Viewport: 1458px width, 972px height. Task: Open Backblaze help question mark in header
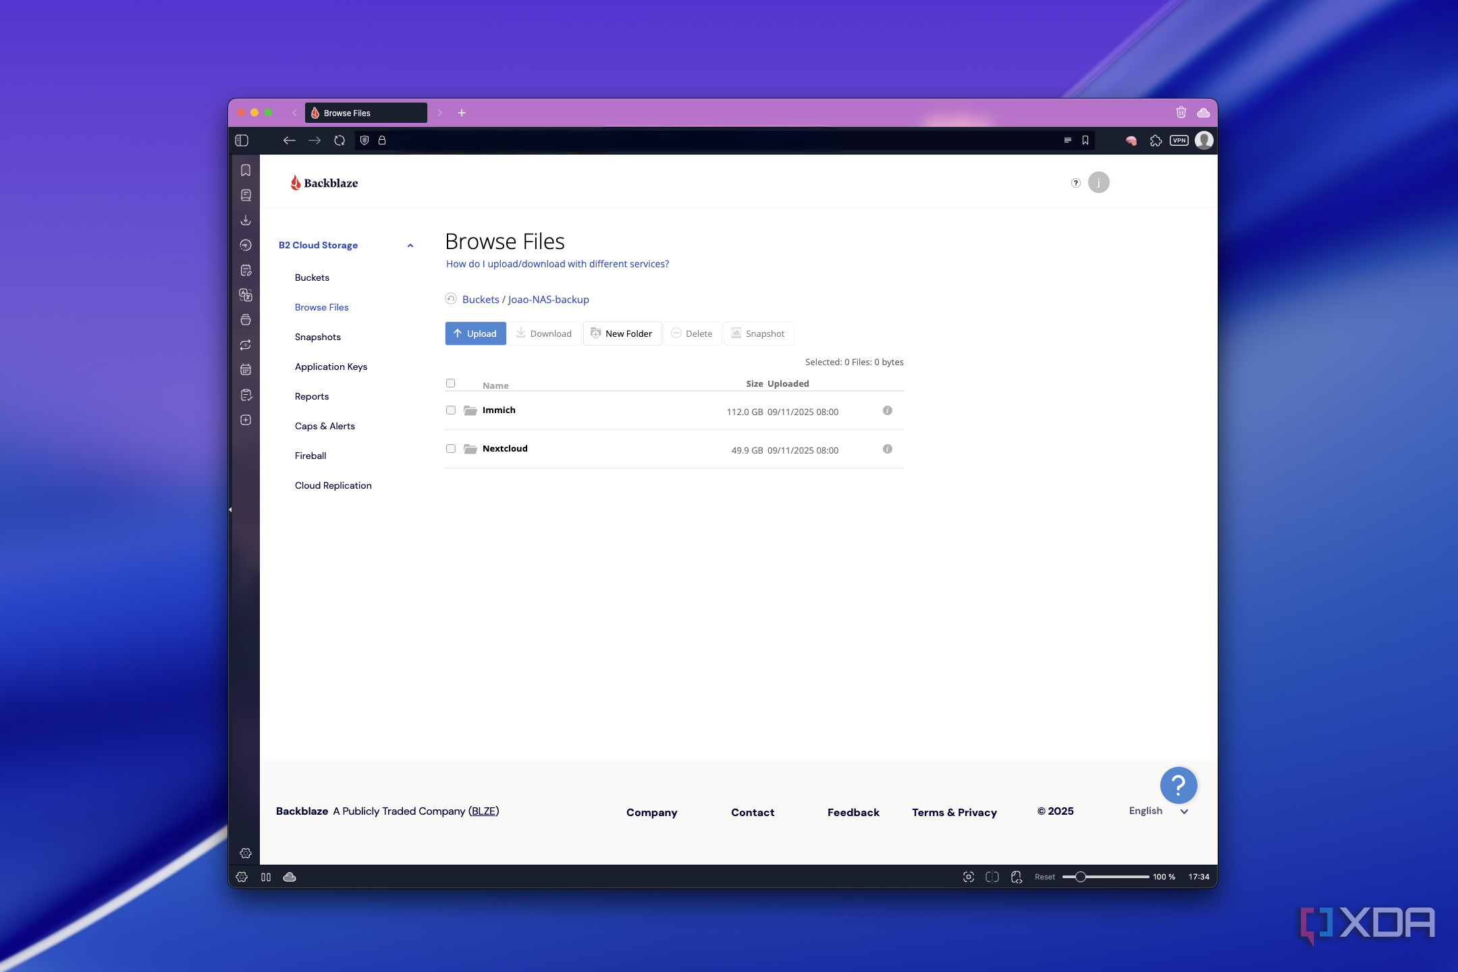[1076, 183]
